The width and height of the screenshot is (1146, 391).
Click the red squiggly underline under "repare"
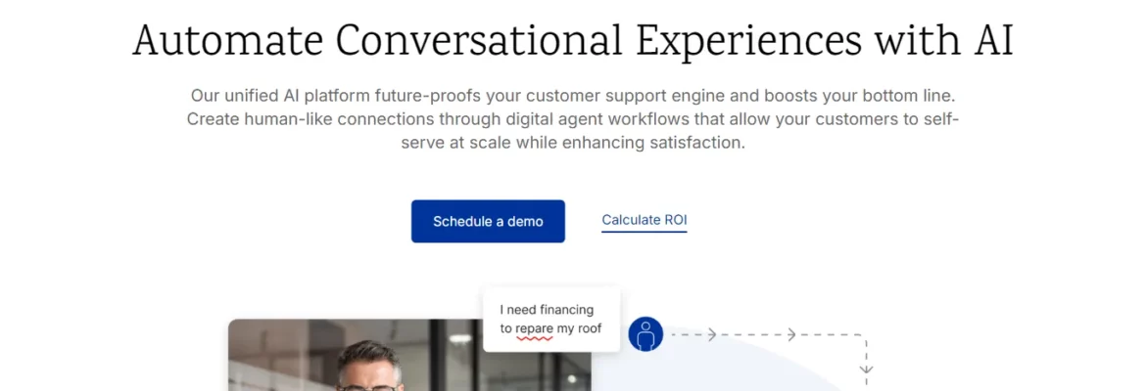[534, 338]
